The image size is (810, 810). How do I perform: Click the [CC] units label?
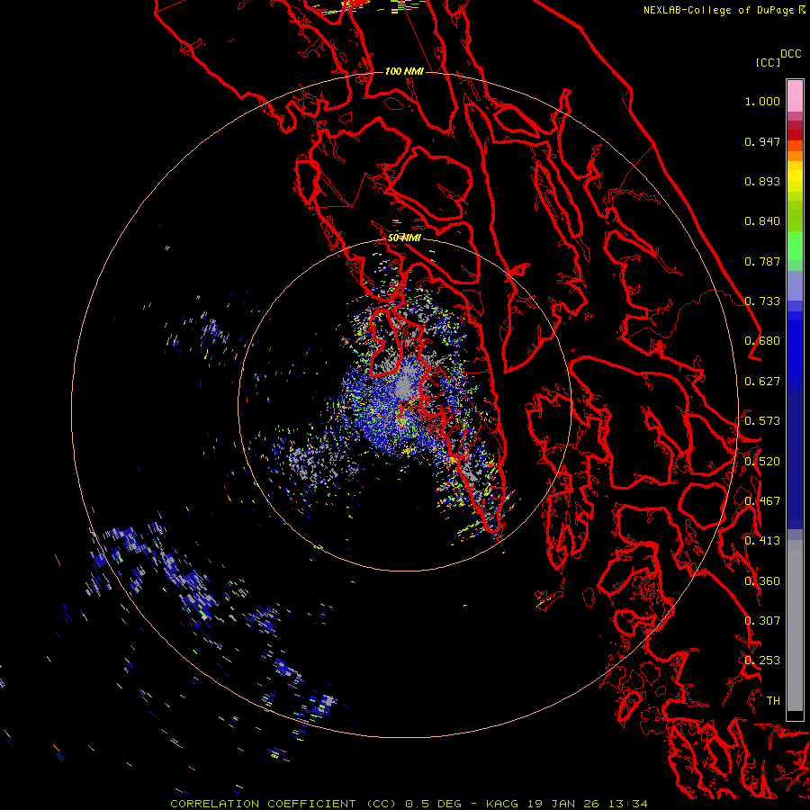[769, 62]
